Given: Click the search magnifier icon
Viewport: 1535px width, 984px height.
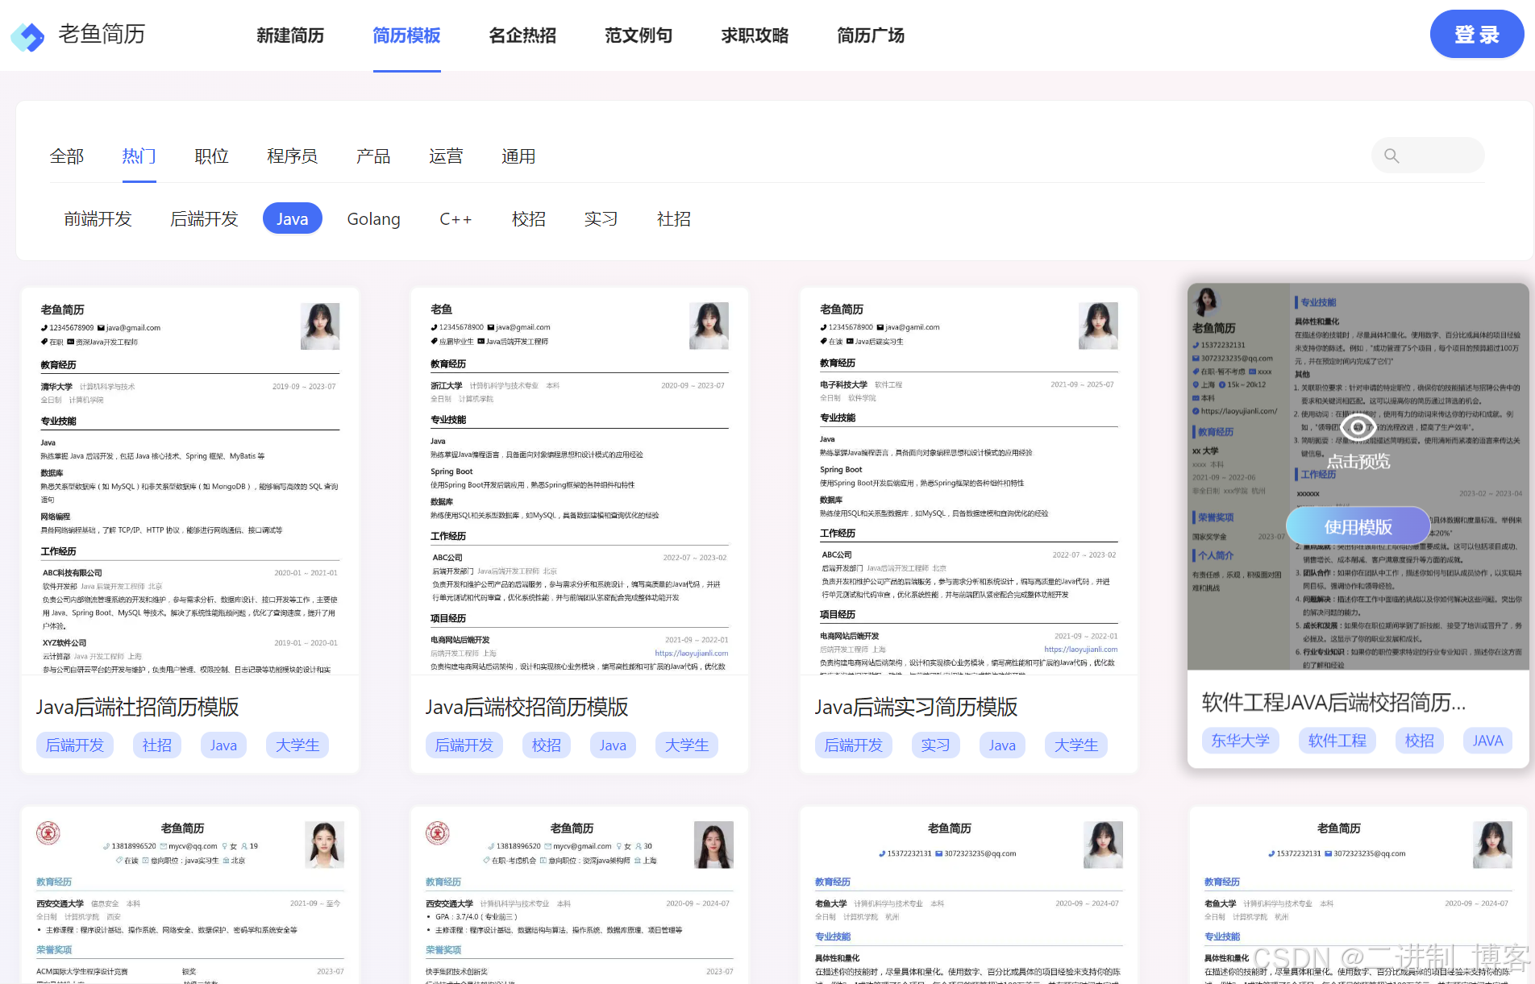Looking at the screenshot, I should click(x=1391, y=156).
